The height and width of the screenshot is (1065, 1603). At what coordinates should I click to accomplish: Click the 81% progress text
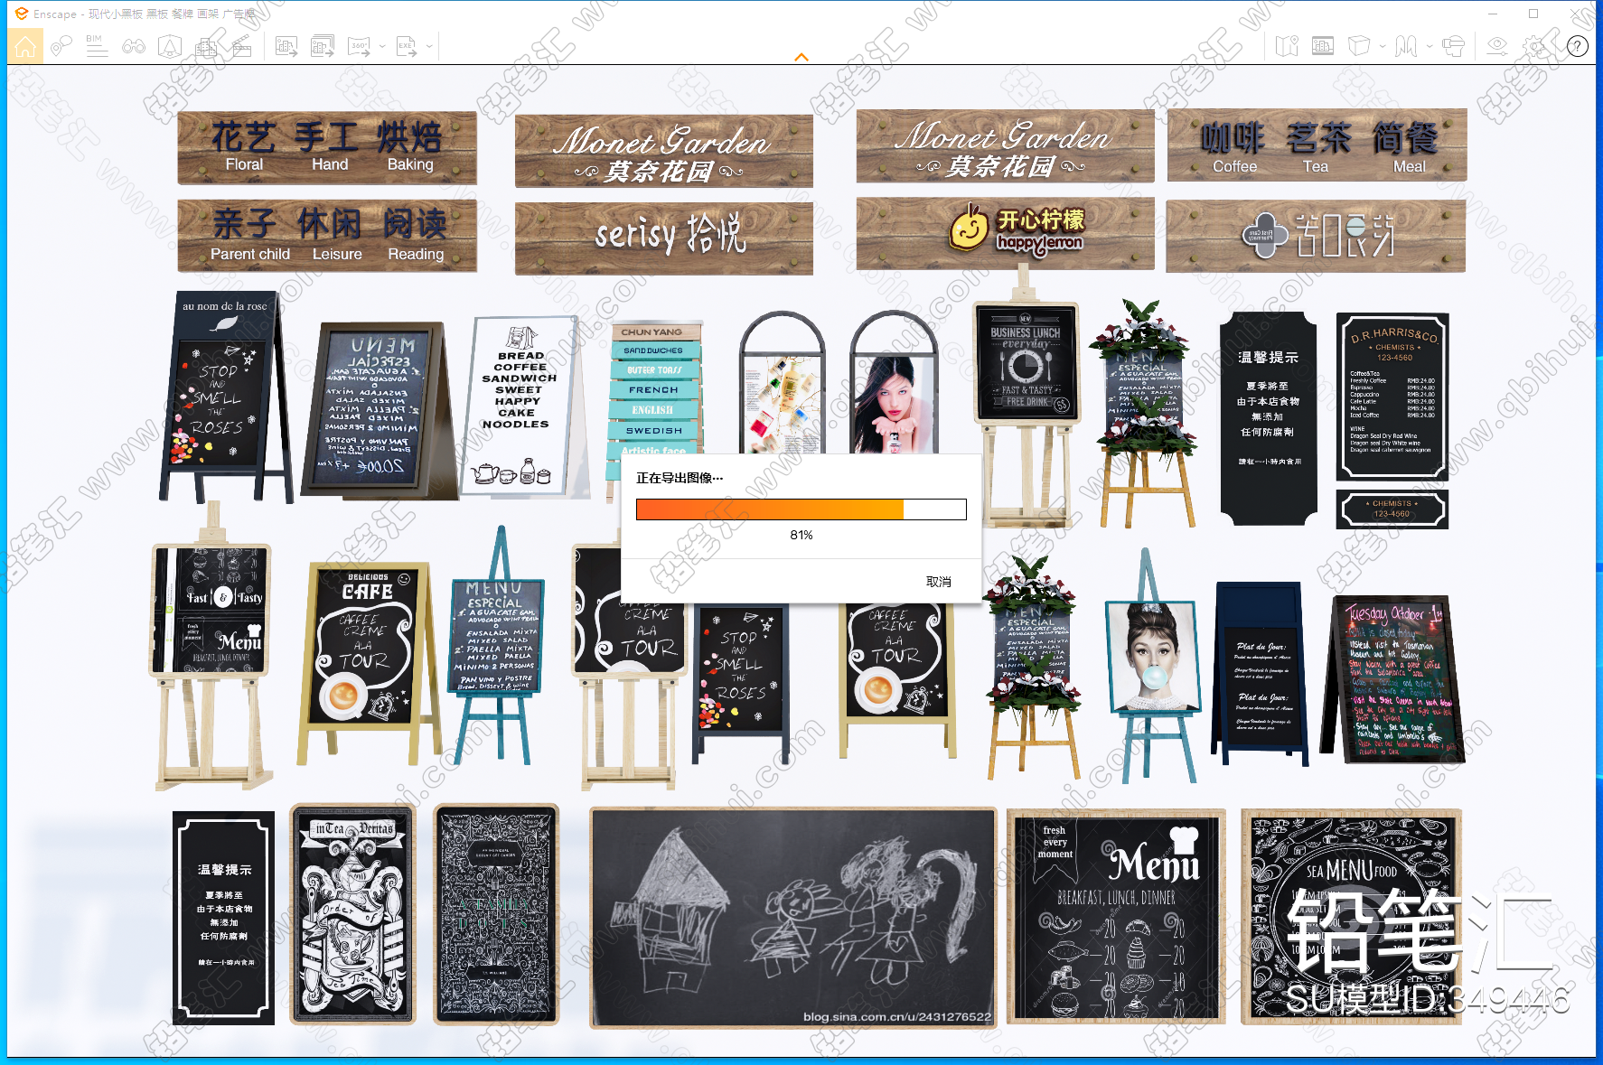801,535
